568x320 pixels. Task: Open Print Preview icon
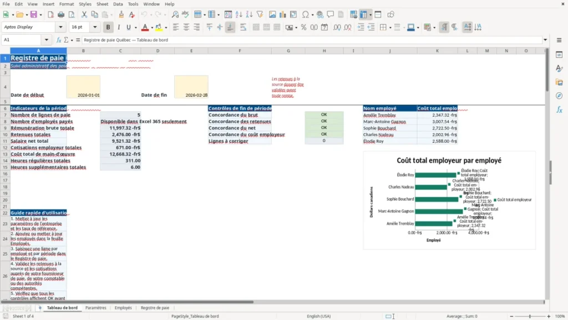click(x=72, y=14)
